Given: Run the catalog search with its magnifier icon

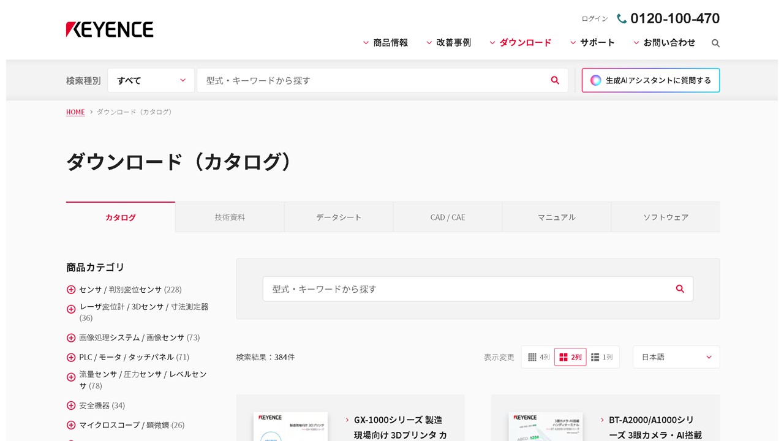Looking at the screenshot, I should point(680,288).
